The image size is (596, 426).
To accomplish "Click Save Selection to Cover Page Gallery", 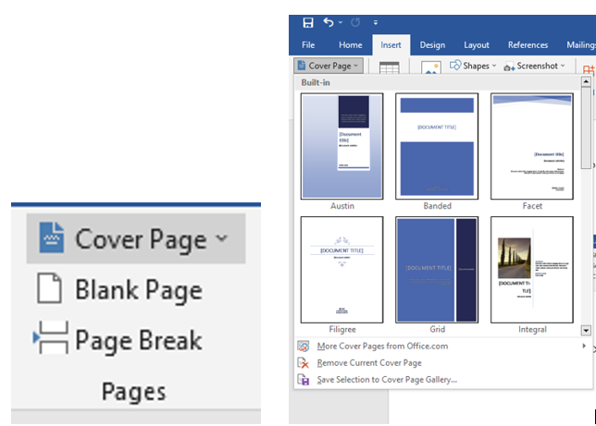I will tap(443, 379).
